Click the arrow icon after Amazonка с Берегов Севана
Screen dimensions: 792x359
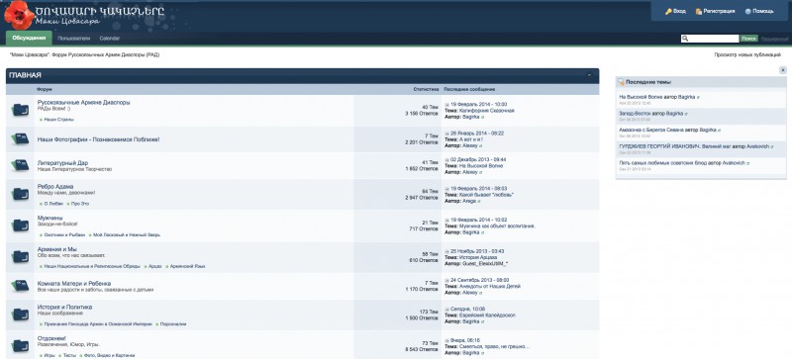720,131
